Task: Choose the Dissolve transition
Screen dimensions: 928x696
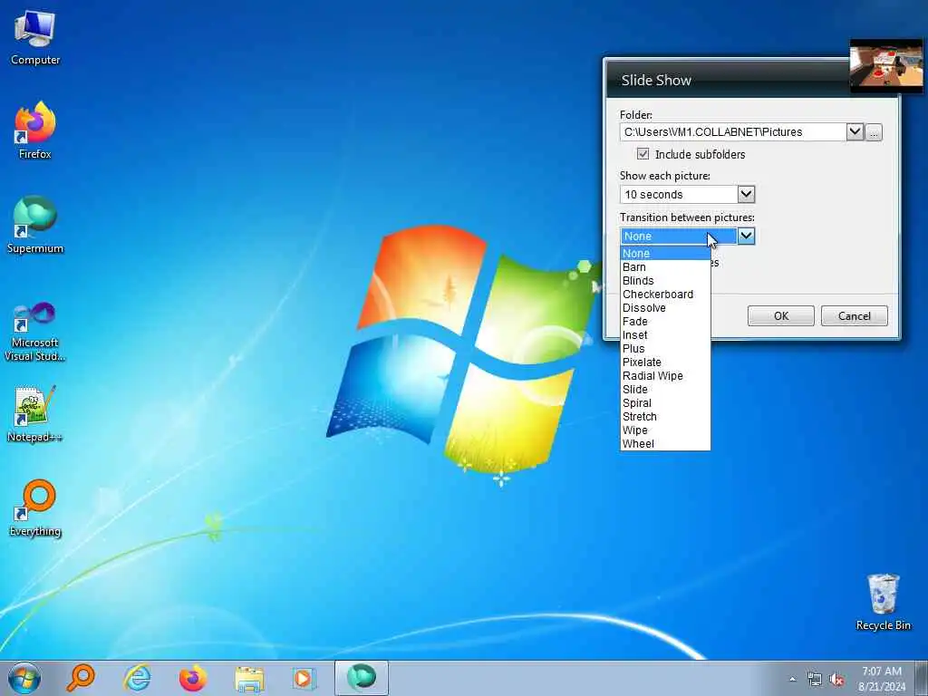Action: [x=665, y=308]
